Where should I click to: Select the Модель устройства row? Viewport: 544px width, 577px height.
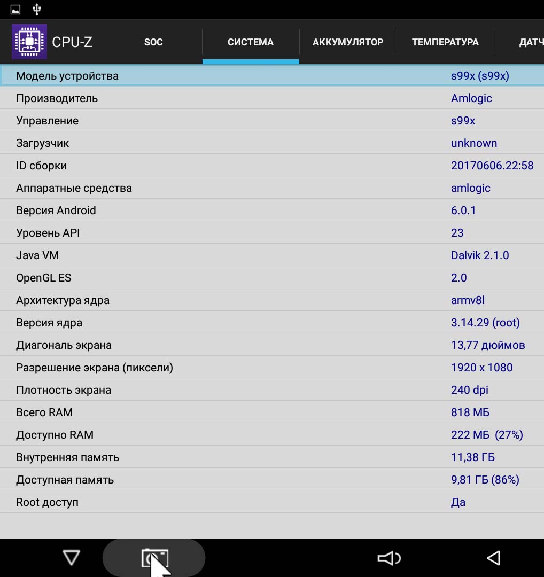tap(272, 76)
